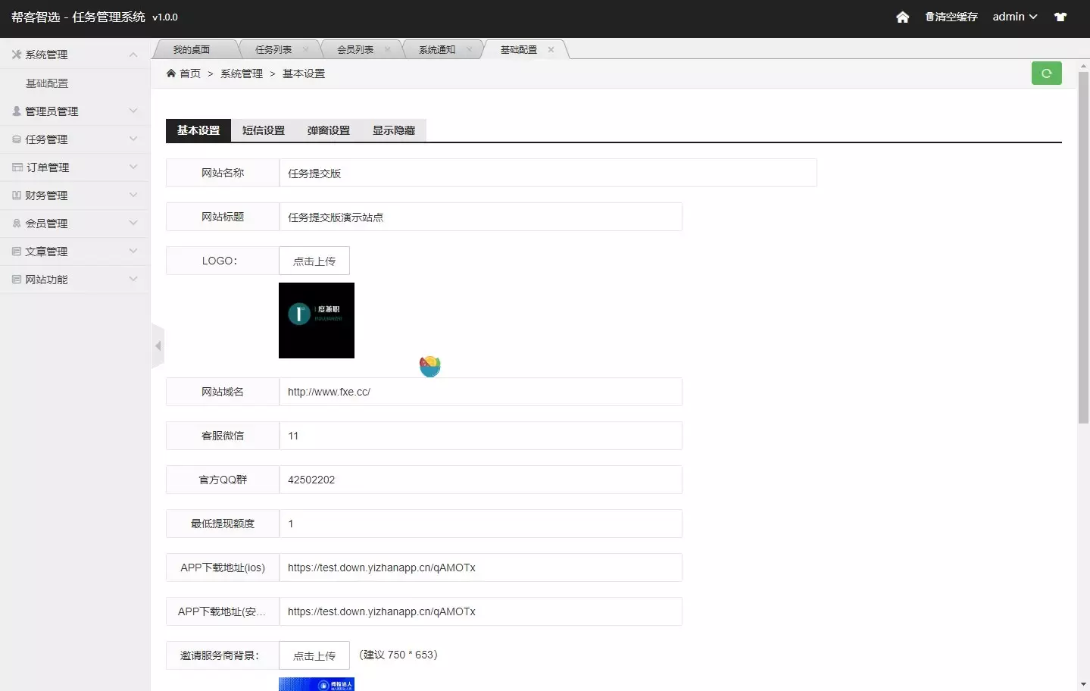Close the 会员列表 tab
Image resolution: width=1090 pixels, height=691 pixels.
coord(387,49)
